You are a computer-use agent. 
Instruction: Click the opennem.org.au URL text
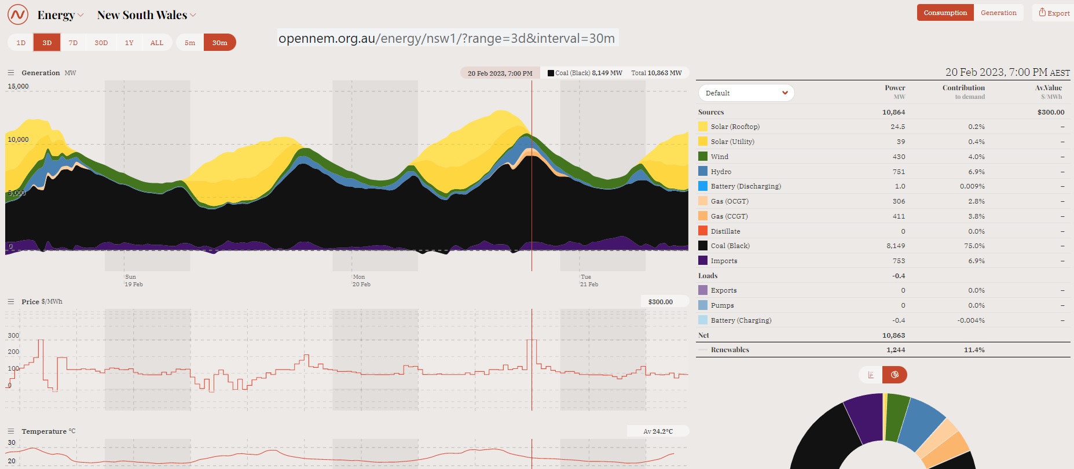point(447,38)
